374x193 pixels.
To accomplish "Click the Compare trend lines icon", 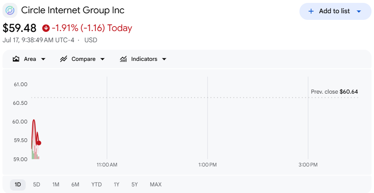I will pyautogui.click(x=63, y=59).
